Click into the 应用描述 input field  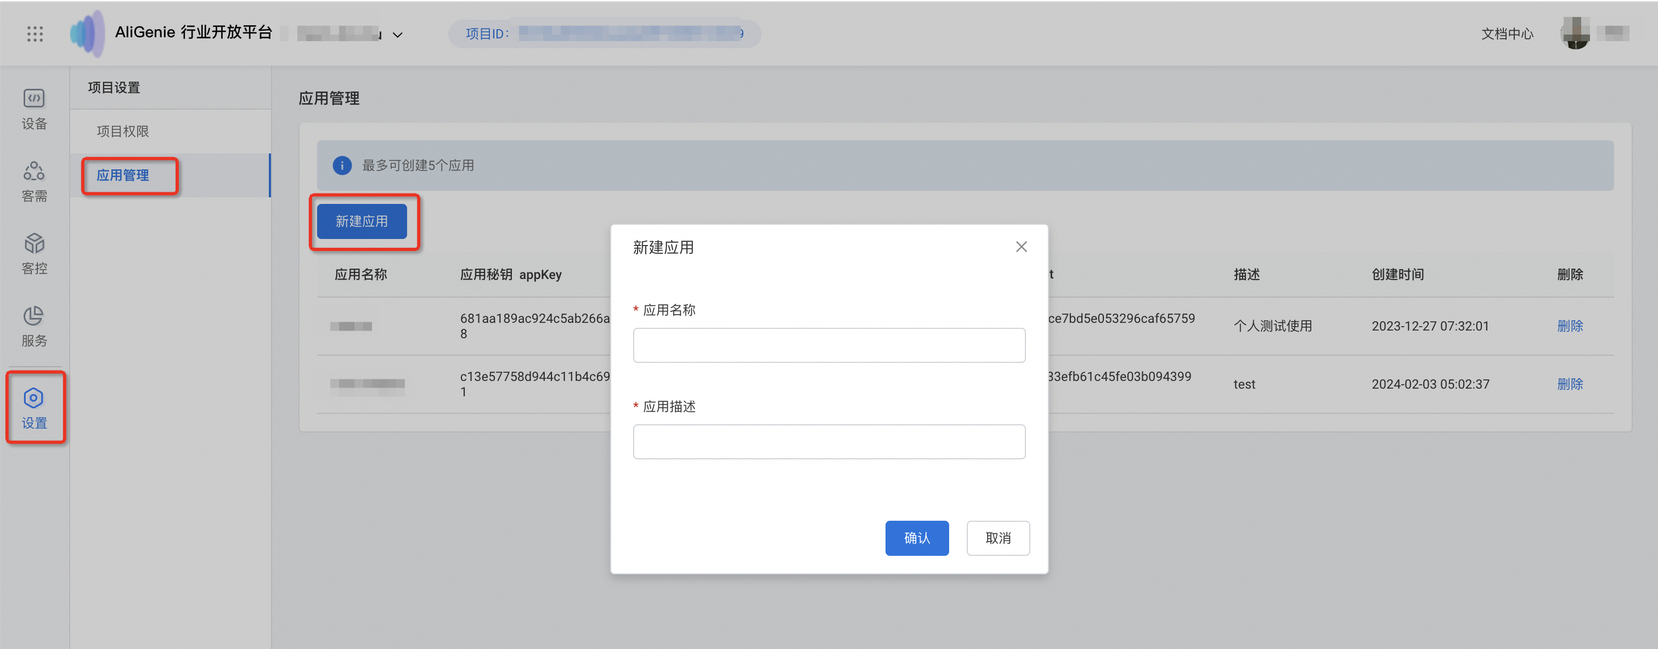click(828, 441)
